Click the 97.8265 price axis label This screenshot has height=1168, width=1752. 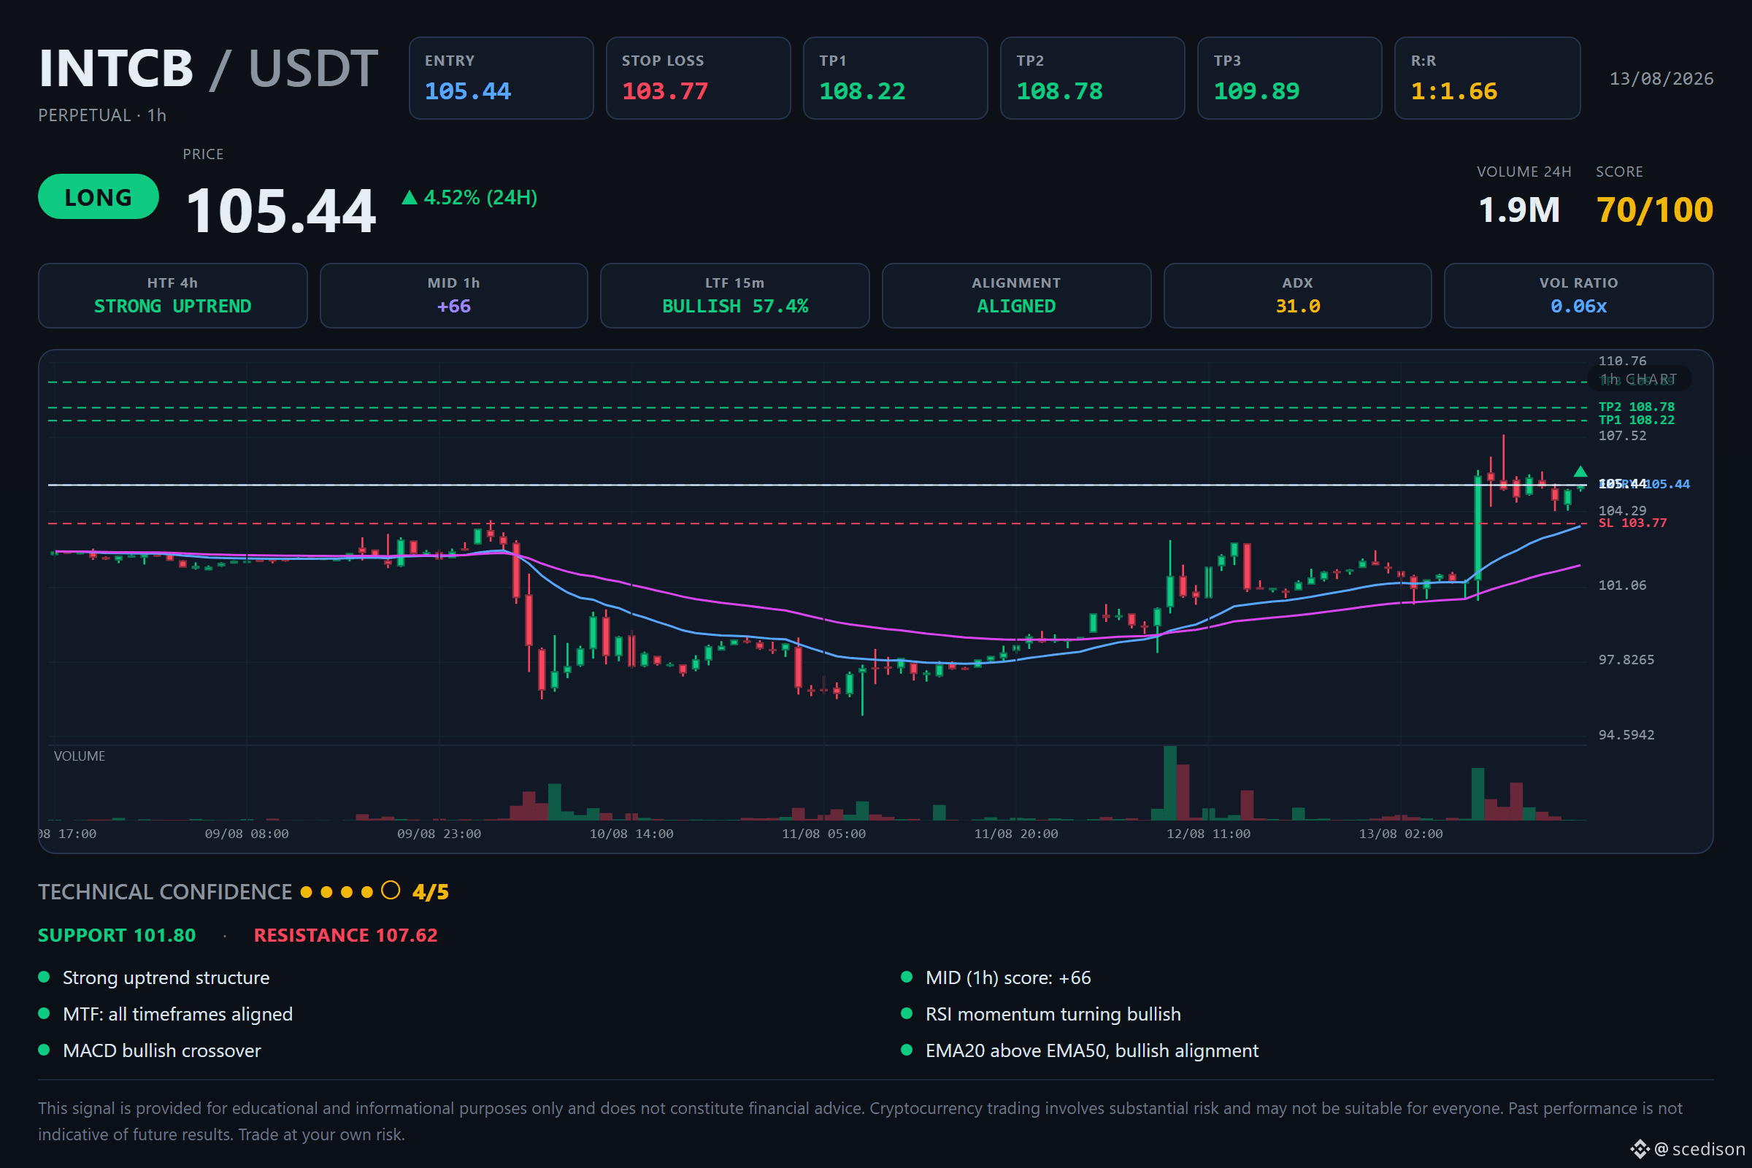[x=1626, y=660]
